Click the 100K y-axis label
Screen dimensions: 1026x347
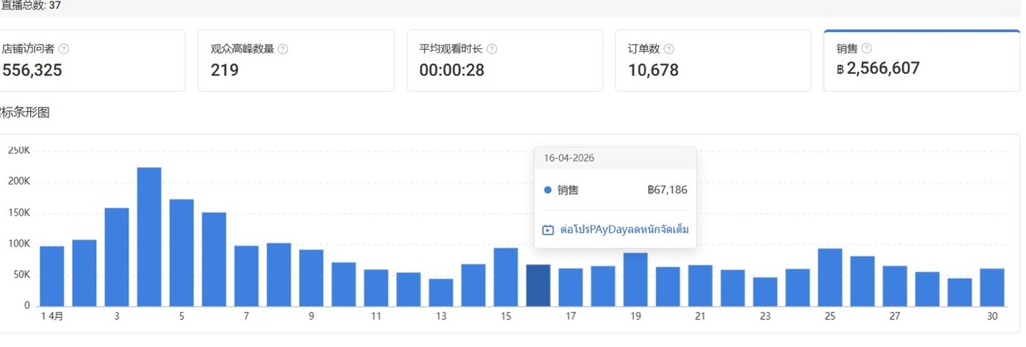point(18,244)
